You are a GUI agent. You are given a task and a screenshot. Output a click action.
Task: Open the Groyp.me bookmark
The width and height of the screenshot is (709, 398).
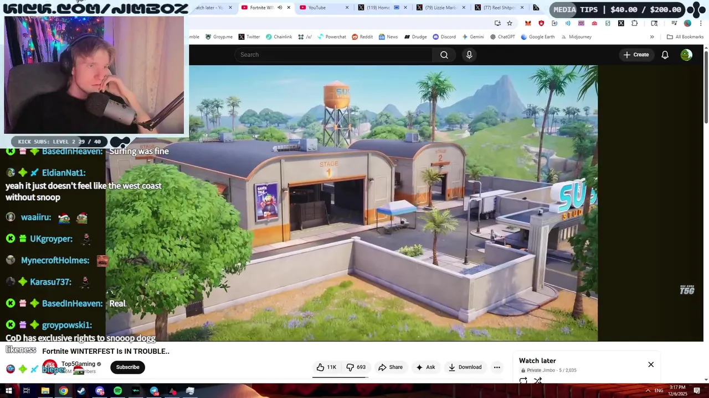coord(219,37)
